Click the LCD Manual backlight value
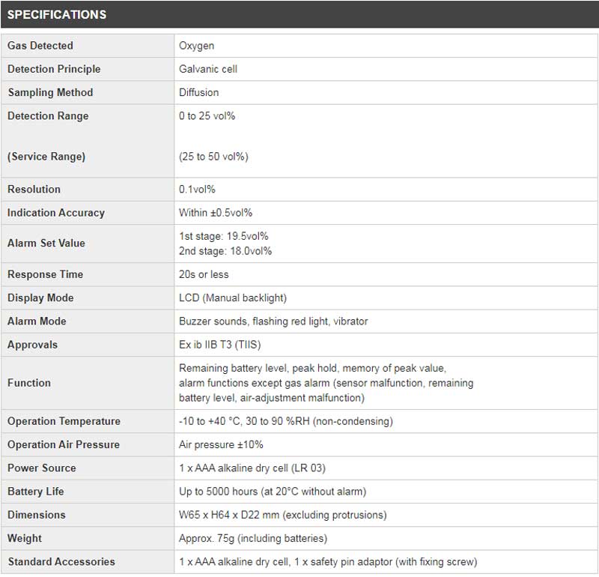This screenshot has width=599, height=577. 232,297
